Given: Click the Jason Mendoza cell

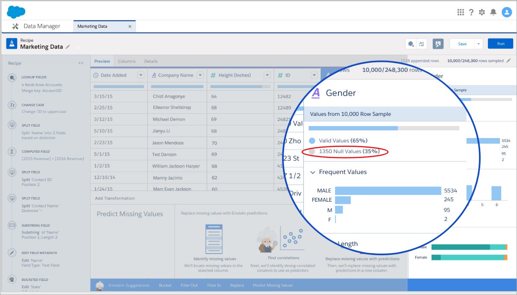Looking at the screenshot, I should [x=177, y=143].
